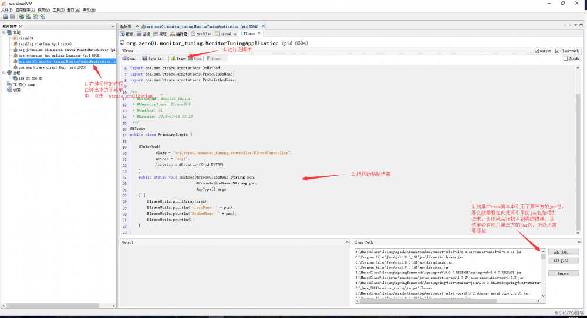
Task: Click the first icon in main toolbar
Action: click(x=5, y=16)
